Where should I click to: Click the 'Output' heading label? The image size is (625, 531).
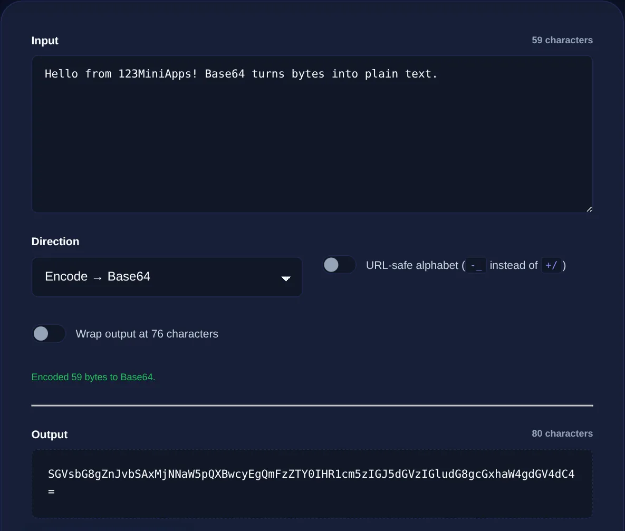50,435
